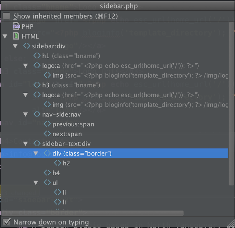The height and width of the screenshot is (228, 235).
Task: Click the tag icon of the logo:a row above h3
Action: click(37, 65)
